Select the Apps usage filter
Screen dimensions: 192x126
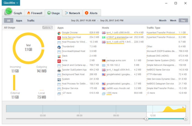pyautogui.click(x=19, y=21)
